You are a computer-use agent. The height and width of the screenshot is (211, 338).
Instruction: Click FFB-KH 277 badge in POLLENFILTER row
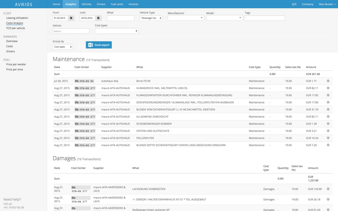(85, 138)
